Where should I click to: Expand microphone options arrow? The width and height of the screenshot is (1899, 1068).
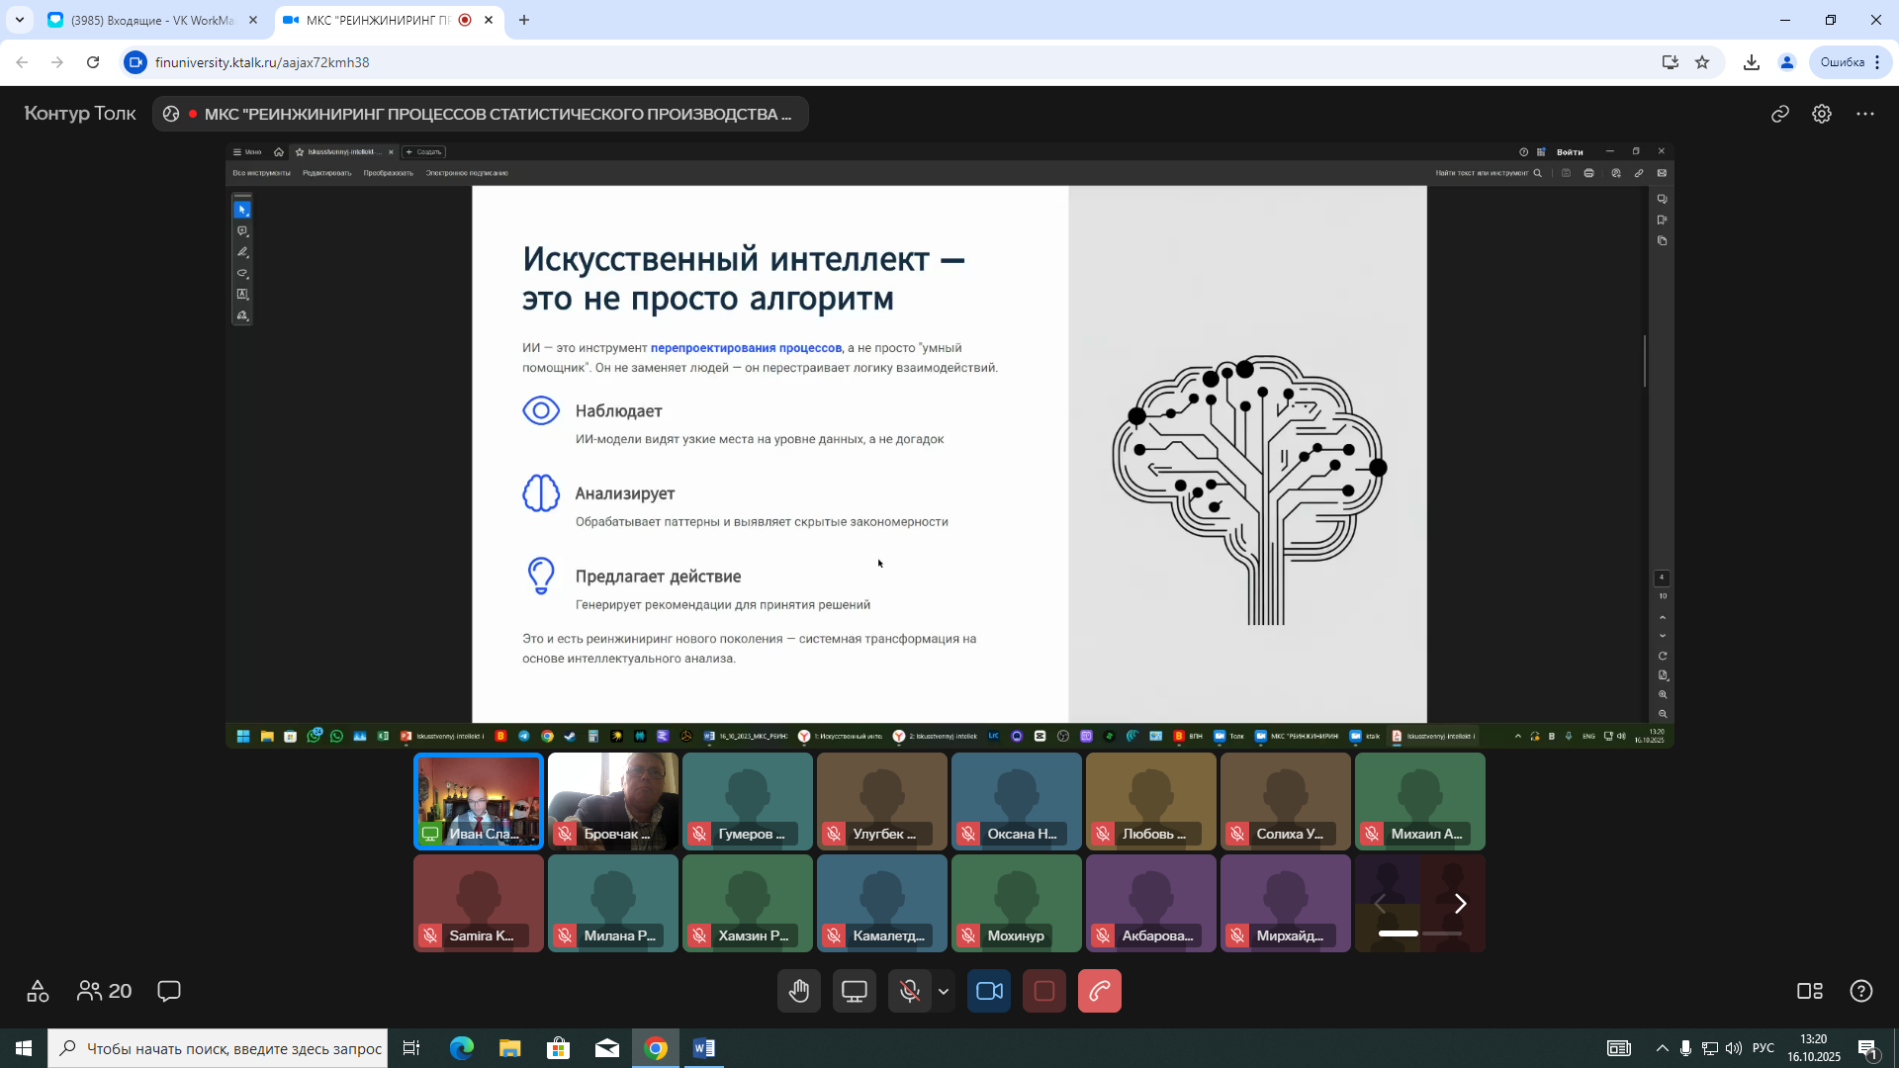(944, 991)
